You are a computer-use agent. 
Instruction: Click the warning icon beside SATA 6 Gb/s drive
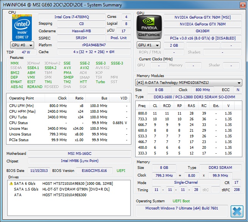tap(11, 183)
